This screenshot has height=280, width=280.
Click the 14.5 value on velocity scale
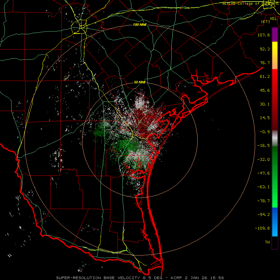pos(265,118)
